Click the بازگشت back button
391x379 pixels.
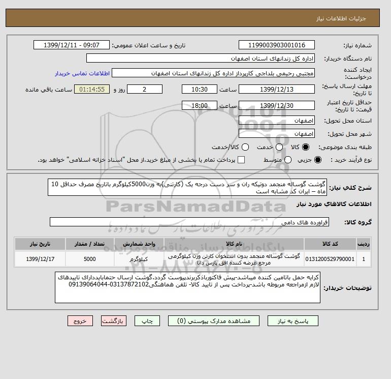[x=114, y=321]
